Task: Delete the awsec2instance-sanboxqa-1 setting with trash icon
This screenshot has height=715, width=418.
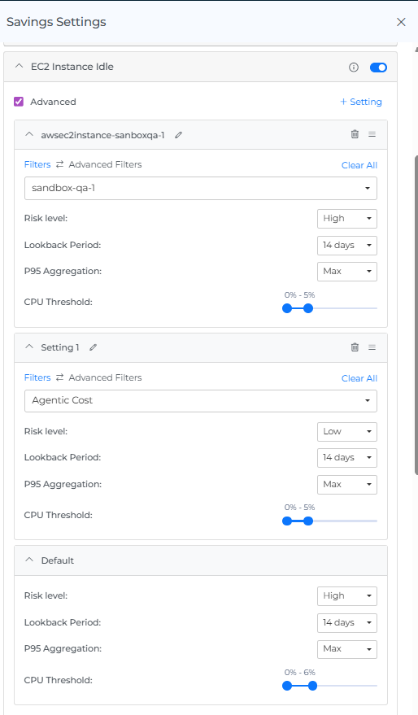Action: [355, 134]
